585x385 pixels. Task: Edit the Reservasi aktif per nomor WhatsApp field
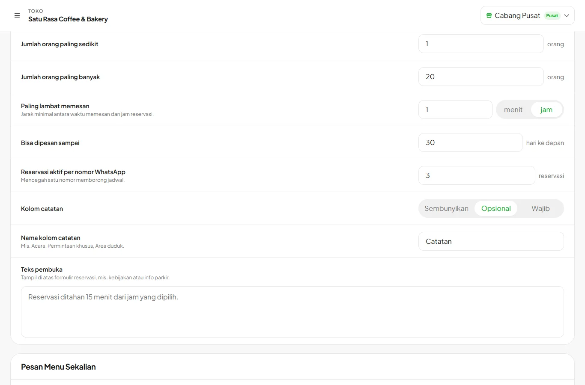click(477, 175)
